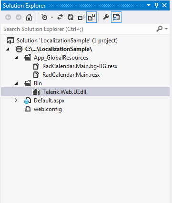Toggle Preview Selected Items button
Screen dimensions: 172x203
click(x=116, y=17)
